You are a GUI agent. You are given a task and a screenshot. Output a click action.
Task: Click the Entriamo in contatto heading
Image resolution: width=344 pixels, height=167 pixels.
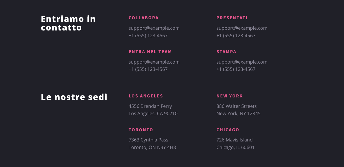pyautogui.click(x=68, y=23)
